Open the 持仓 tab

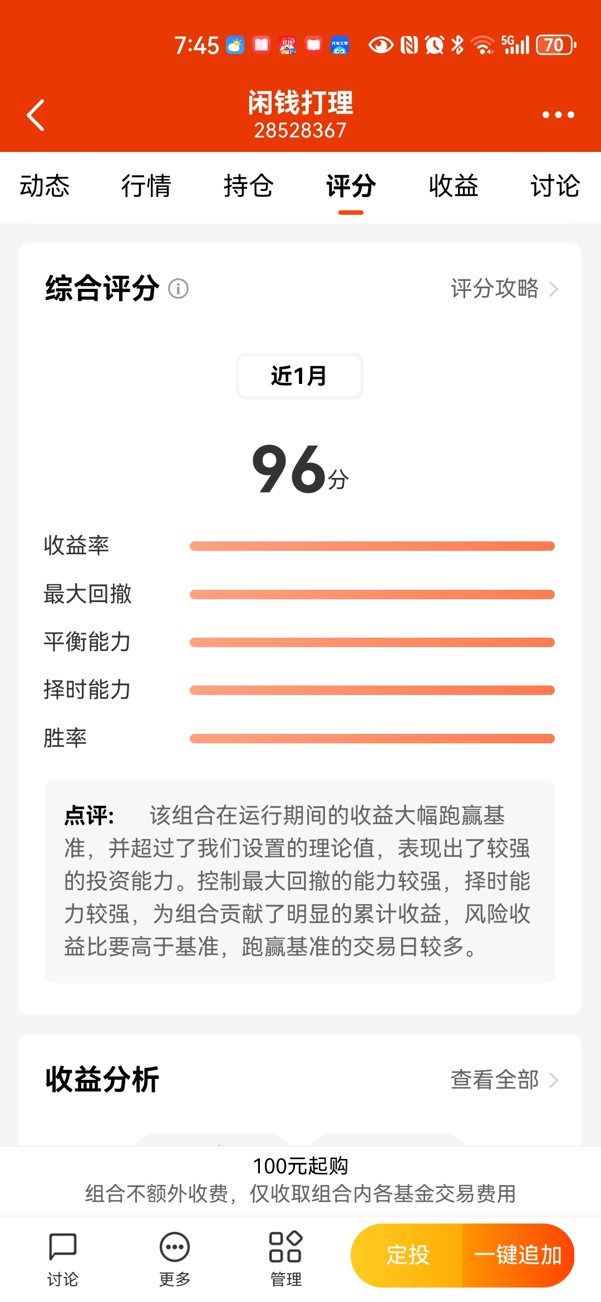248,186
